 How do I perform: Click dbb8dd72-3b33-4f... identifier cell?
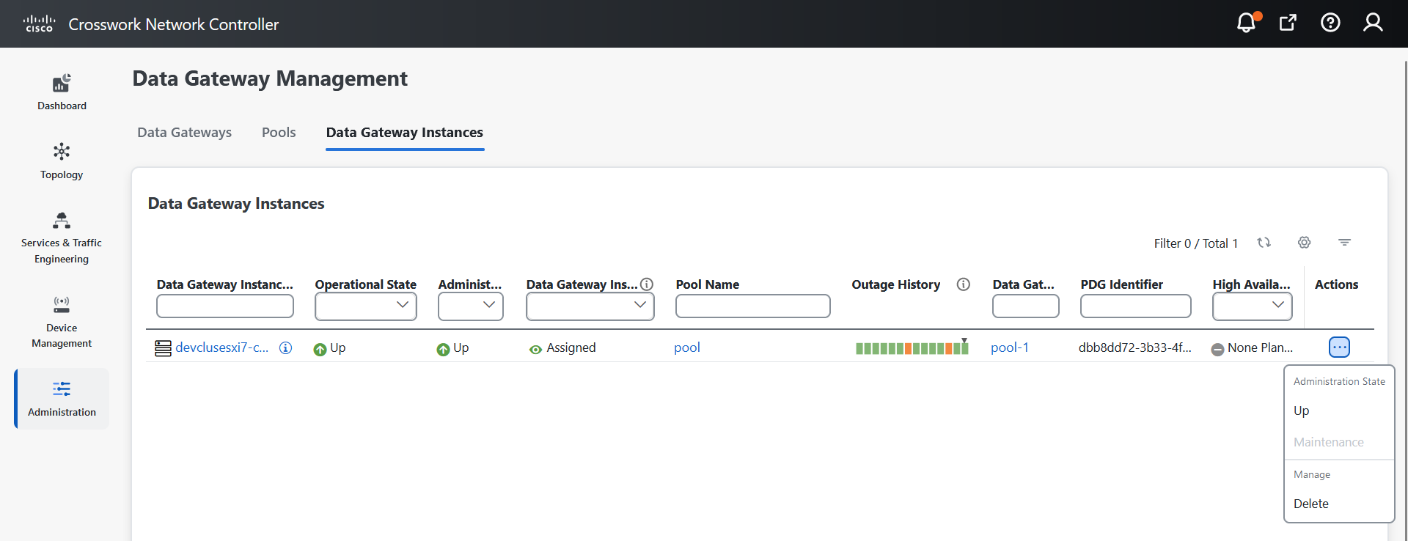click(1135, 348)
